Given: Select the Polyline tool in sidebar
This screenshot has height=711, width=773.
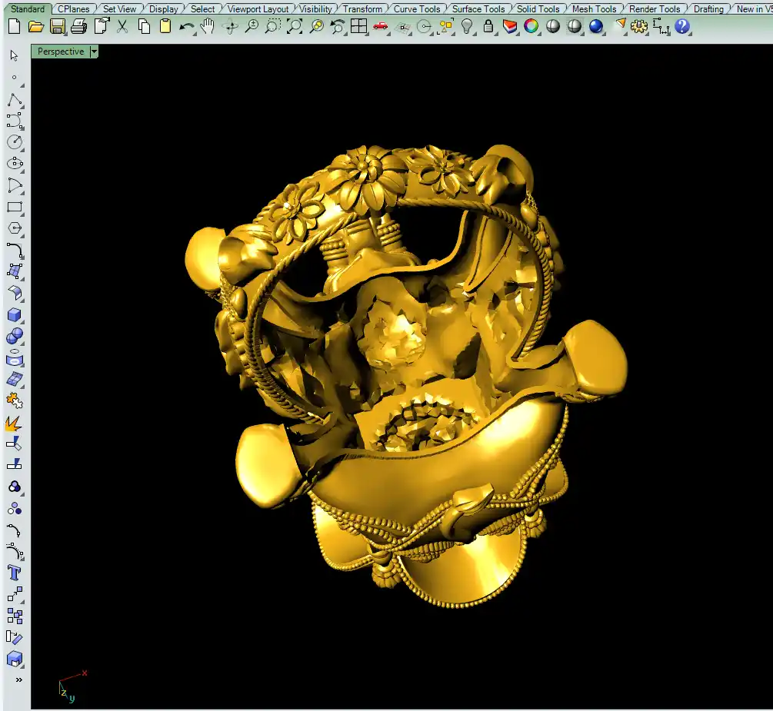Looking at the screenshot, I should [x=15, y=100].
